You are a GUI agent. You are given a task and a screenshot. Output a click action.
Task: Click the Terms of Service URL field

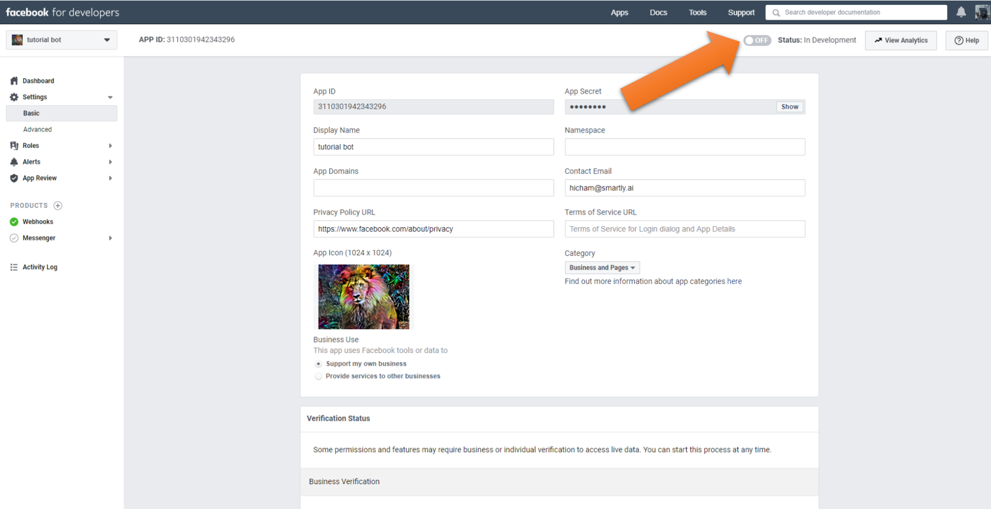coord(685,229)
